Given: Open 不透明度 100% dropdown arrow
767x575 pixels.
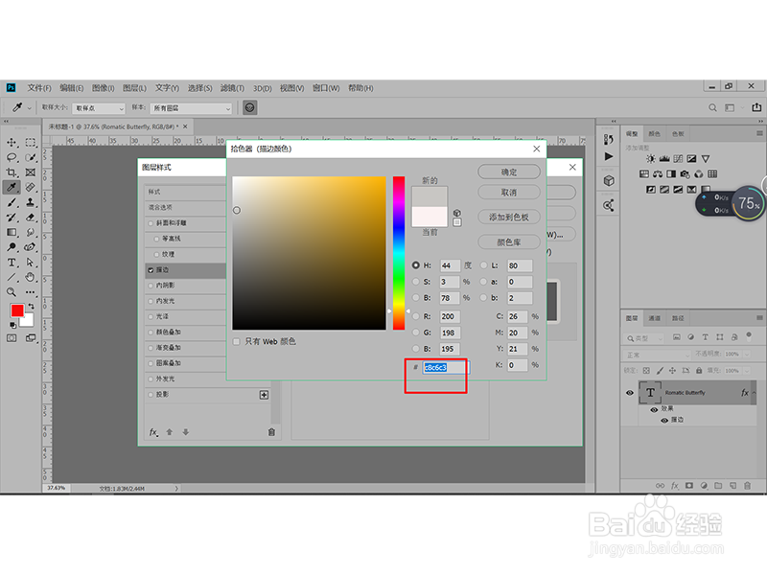Looking at the screenshot, I should point(747,355).
